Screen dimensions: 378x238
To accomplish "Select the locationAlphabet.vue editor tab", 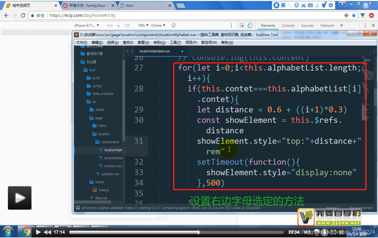I will click(x=161, y=51).
